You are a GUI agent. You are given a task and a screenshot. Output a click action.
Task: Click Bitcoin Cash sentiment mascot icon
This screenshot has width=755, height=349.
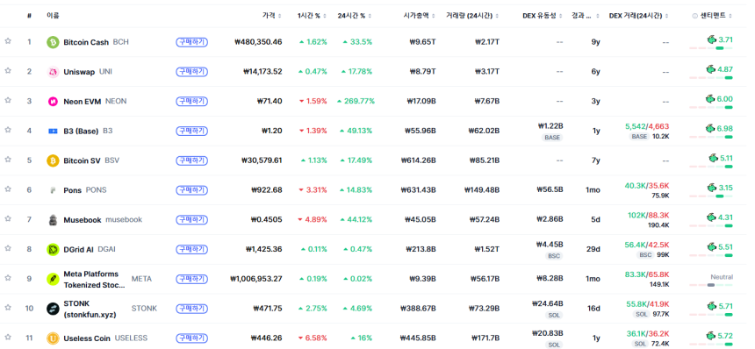(x=712, y=39)
